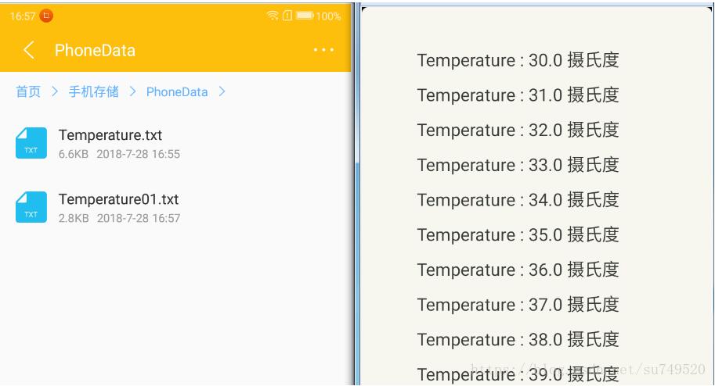This screenshot has height=386, width=715.
Task: Tap the orange notification icon by clock
Action: [45, 16]
